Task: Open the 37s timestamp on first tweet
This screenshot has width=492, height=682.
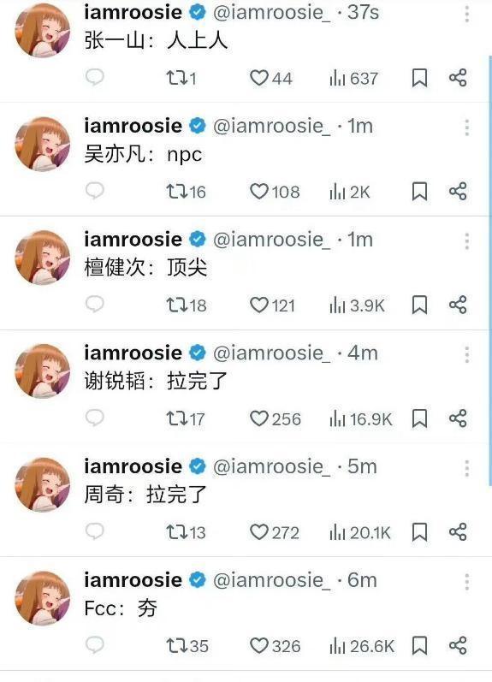Action: [364, 13]
